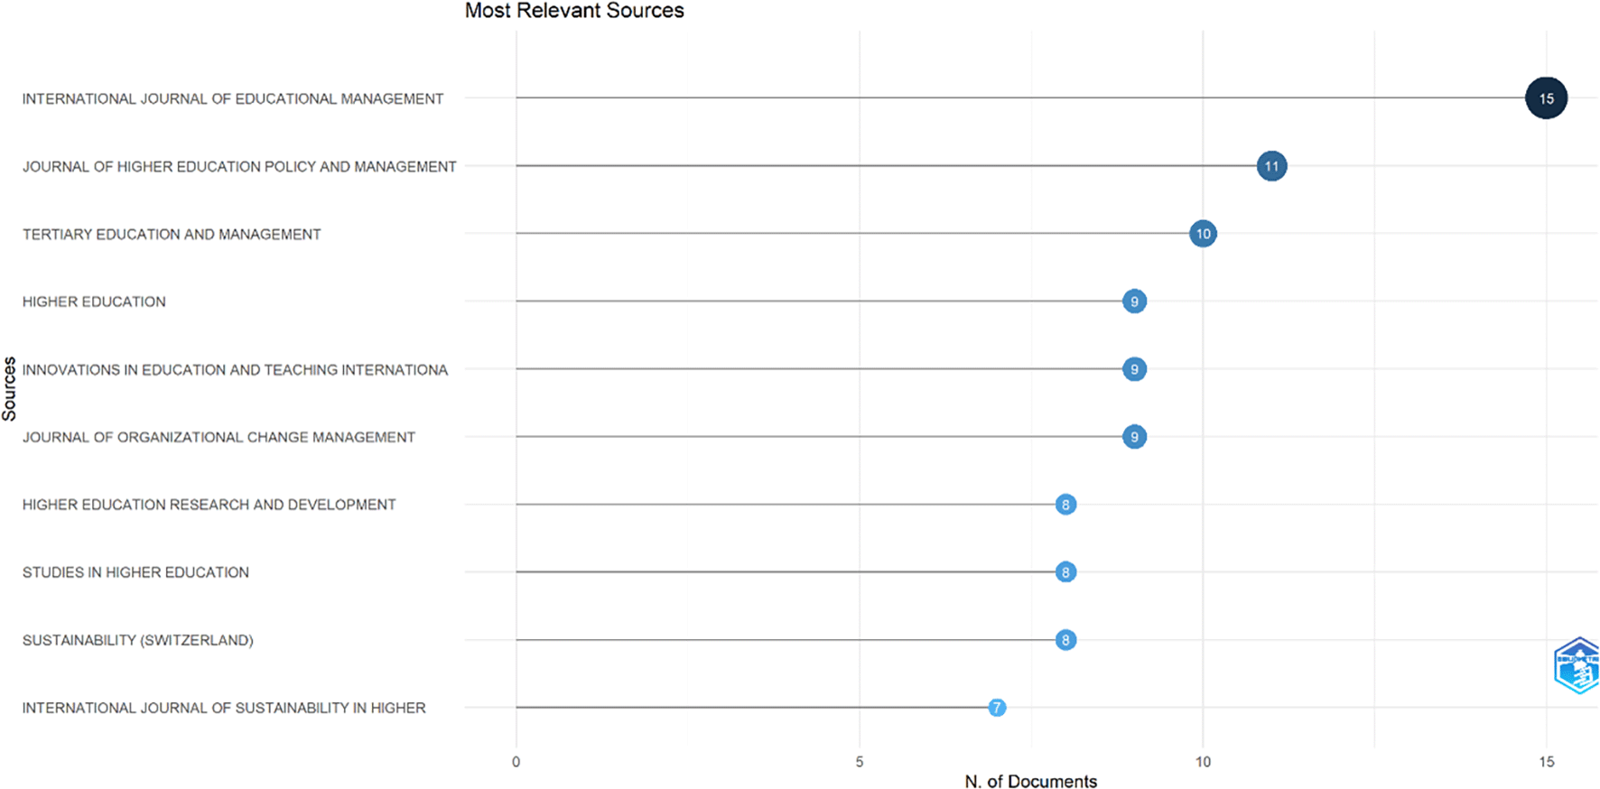Select the Tertiary Education and Management label
This screenshot has height=789, width=1600.
(172, 234)
